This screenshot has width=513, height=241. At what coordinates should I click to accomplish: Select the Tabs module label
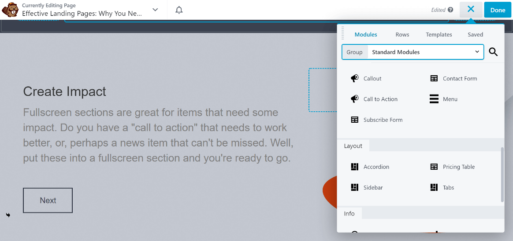448,187
